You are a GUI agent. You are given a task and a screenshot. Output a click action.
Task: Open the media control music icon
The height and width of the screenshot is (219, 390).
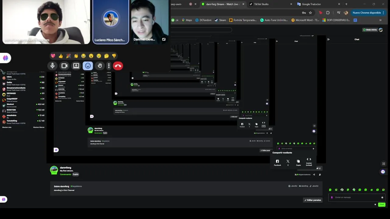click(339, 13)
